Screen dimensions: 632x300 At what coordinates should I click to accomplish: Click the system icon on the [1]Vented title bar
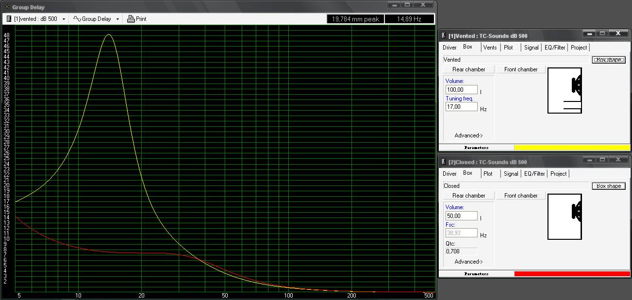[x=443, y=34]
